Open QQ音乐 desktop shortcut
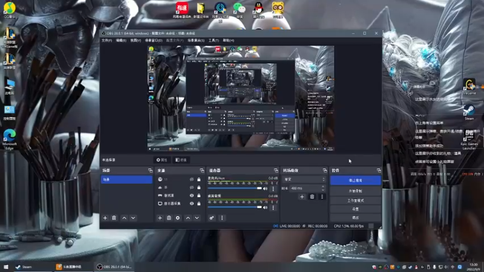Screen dimensions: 484x272 10,10
